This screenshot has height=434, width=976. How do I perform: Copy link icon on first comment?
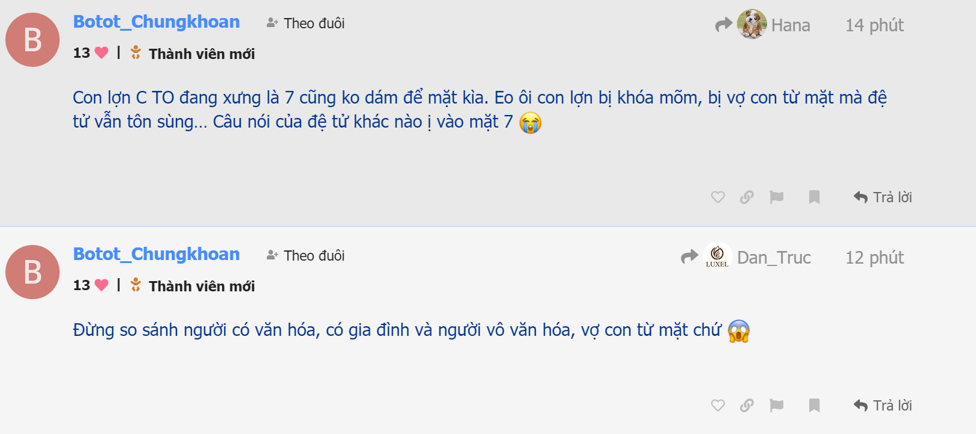[747, 197]
